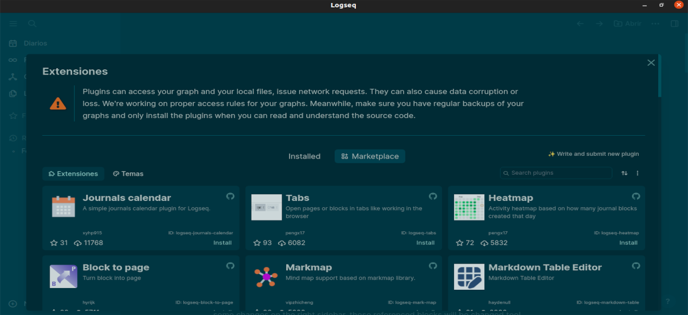
Task: Open the search magnifier in top bar
Action: [32, 23]
